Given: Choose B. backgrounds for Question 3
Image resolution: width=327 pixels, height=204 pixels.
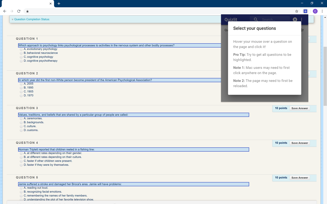Looking at the screenshot, I should click(21, 122).
